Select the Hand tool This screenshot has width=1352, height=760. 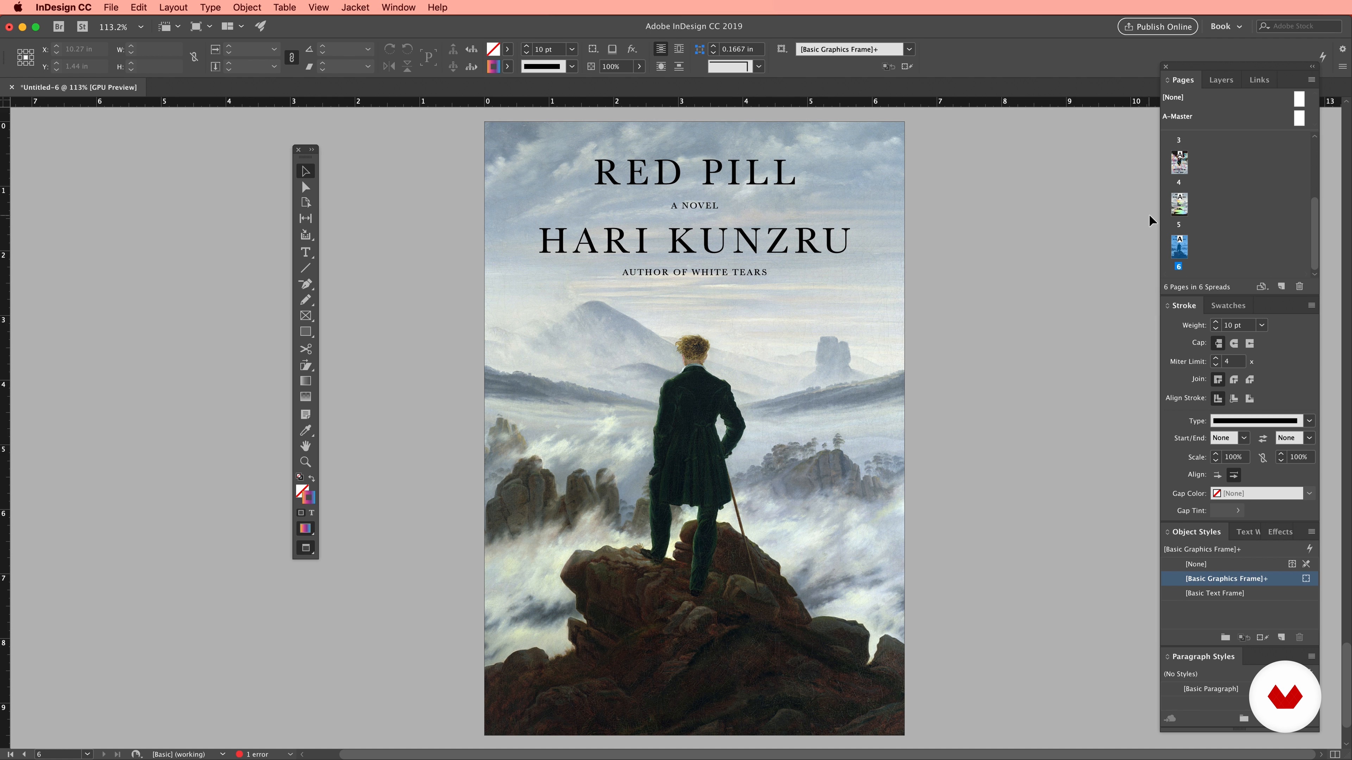(306, 446)
